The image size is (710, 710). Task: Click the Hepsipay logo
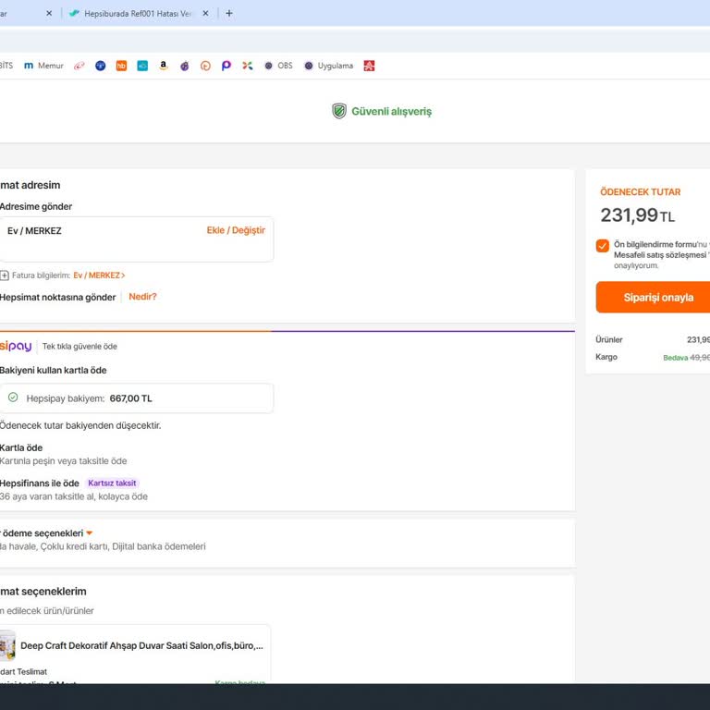16,347
